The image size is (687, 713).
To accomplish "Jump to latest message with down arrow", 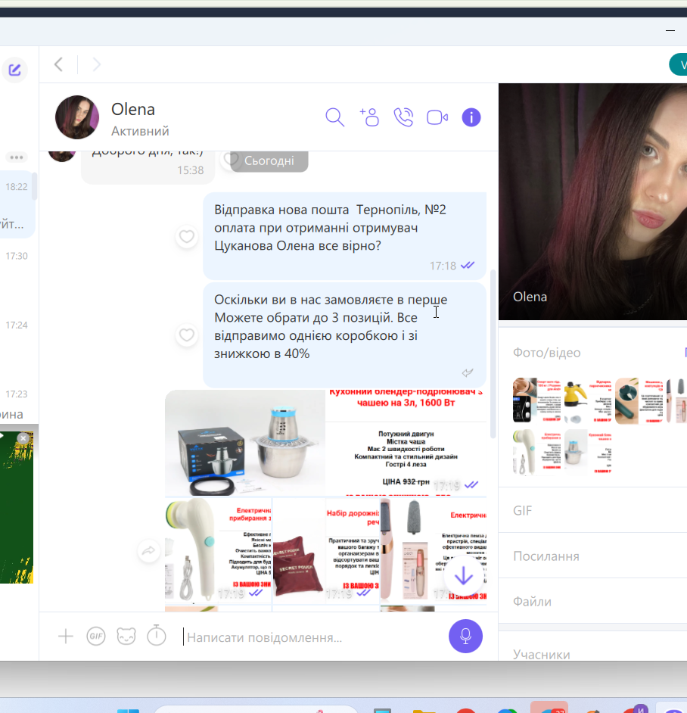I will tap(463, 576).
